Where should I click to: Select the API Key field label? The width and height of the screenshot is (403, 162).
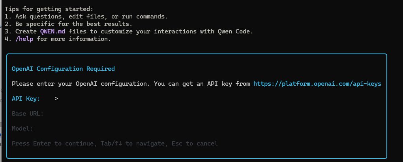coord(26,99)
